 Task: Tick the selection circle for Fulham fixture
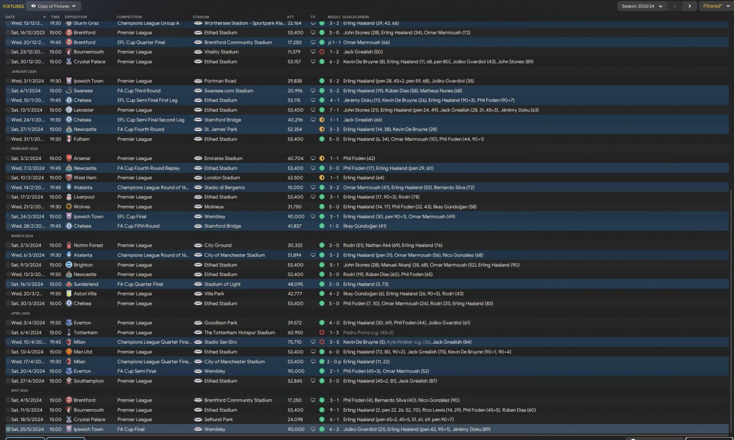[8, 139]
